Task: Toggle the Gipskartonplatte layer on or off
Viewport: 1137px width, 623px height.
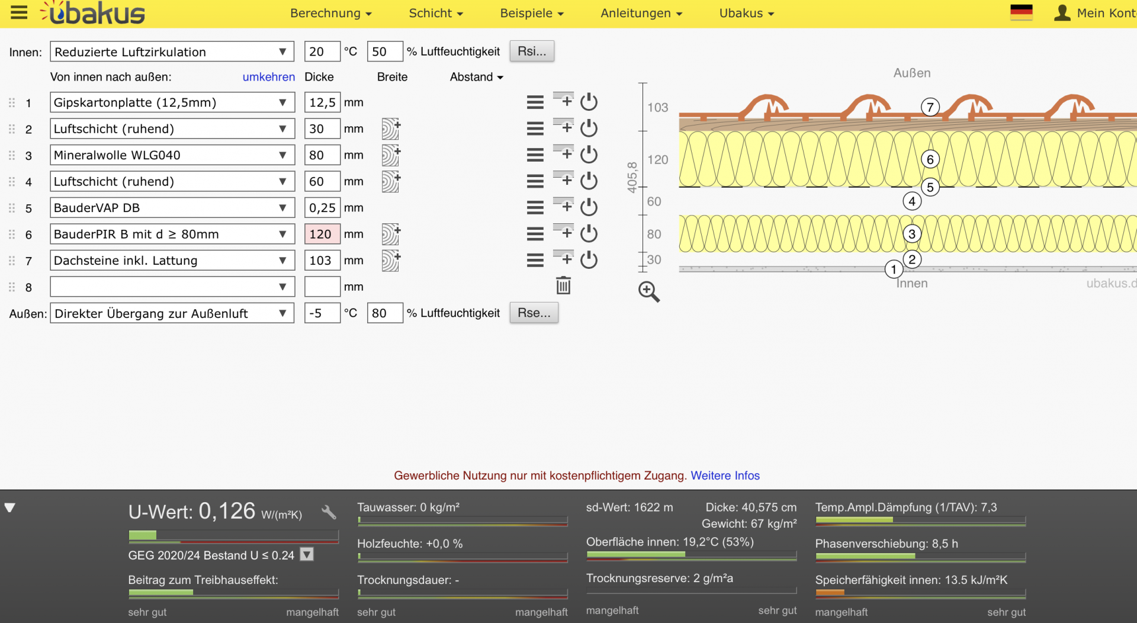Action: point(589,102)
